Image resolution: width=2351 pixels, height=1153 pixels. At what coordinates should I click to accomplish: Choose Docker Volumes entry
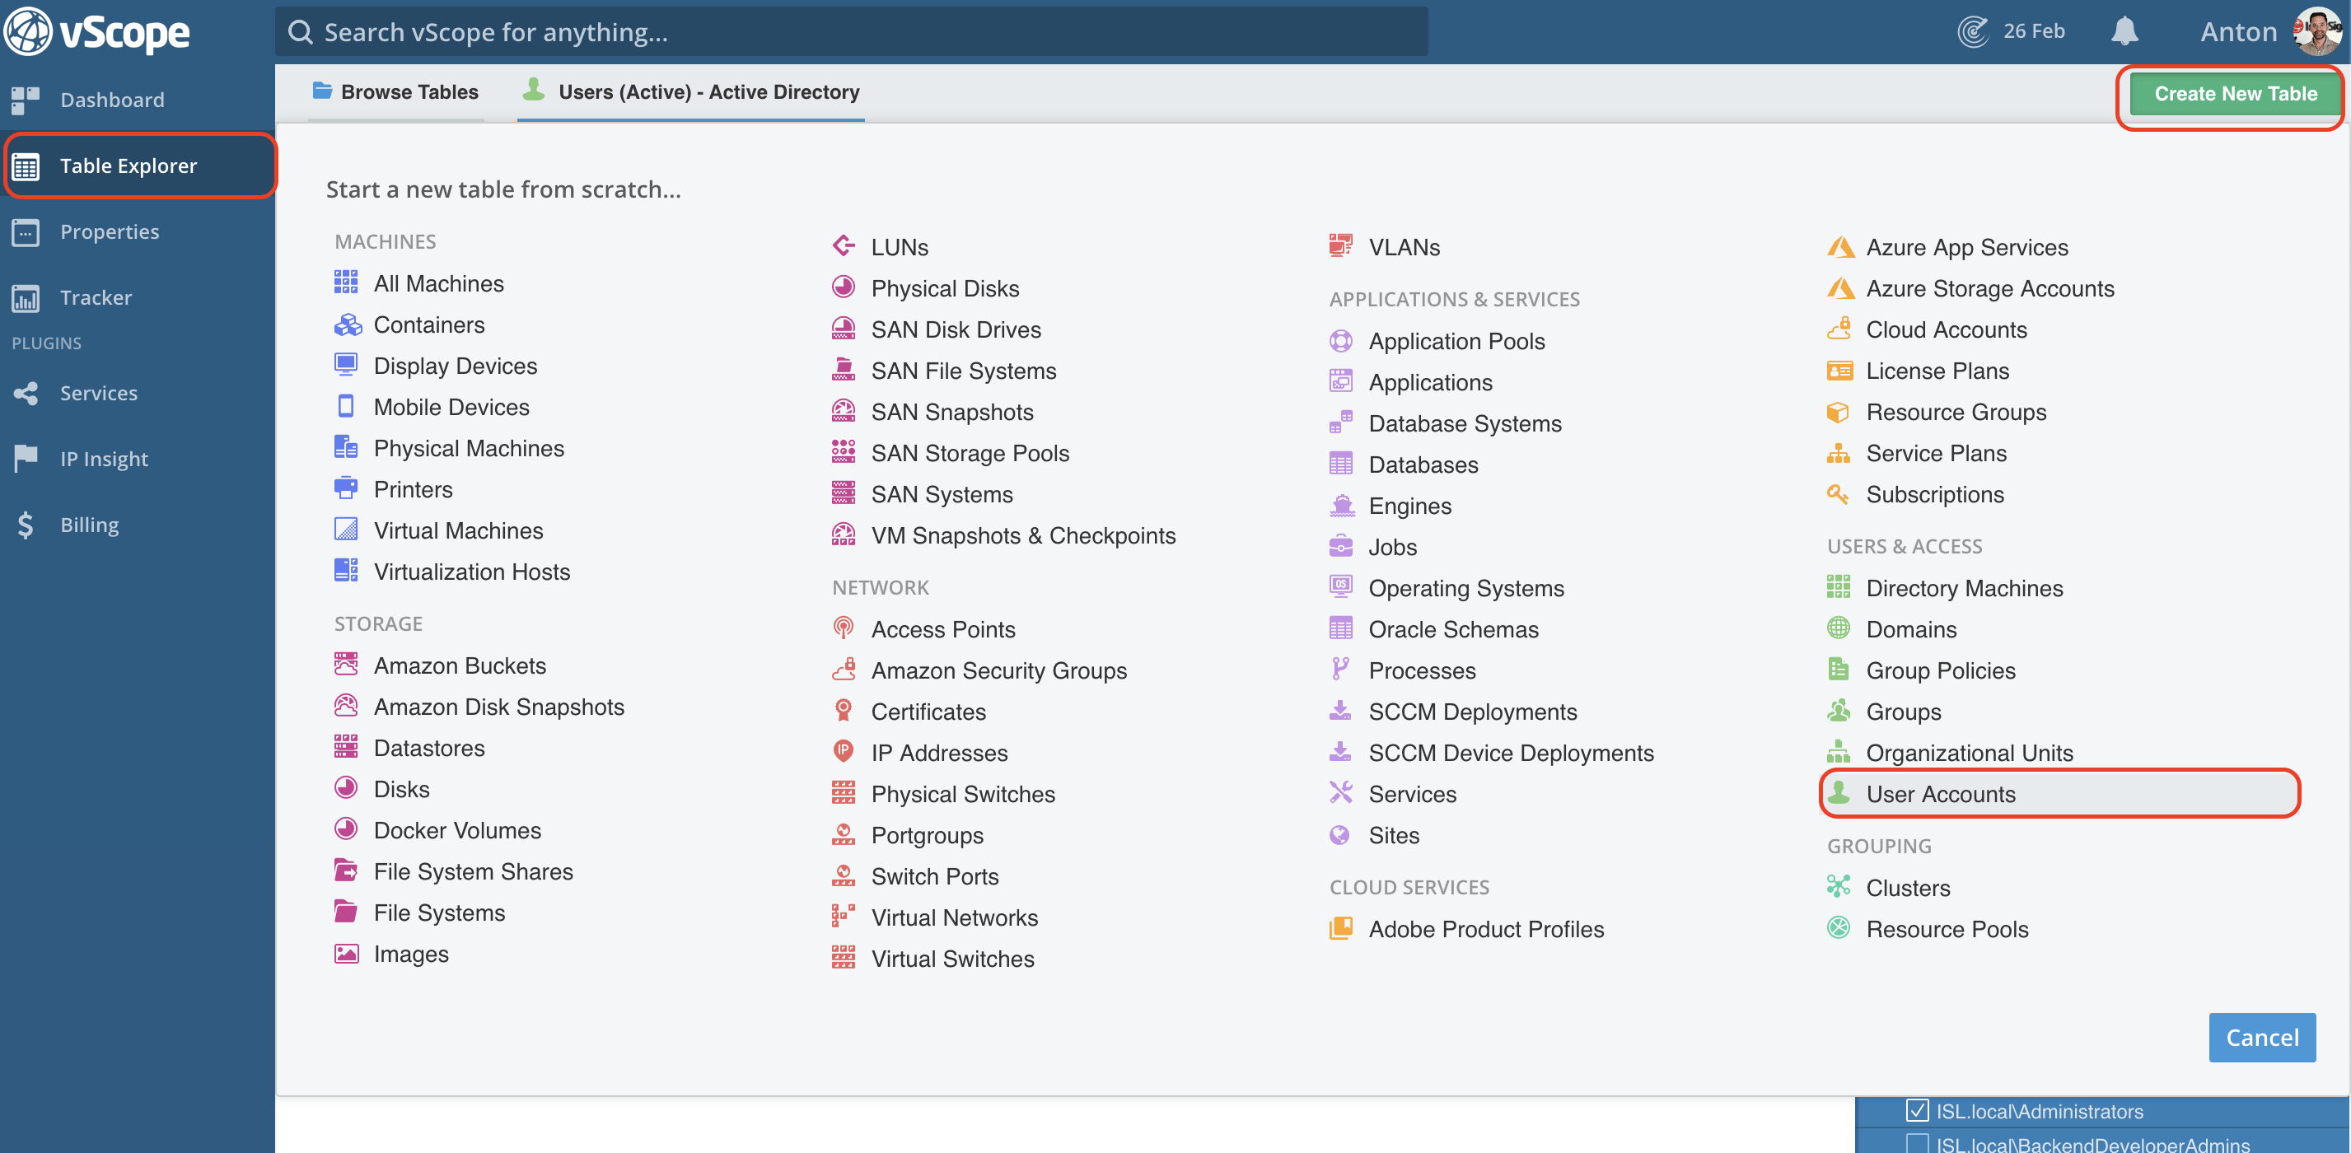456,830
